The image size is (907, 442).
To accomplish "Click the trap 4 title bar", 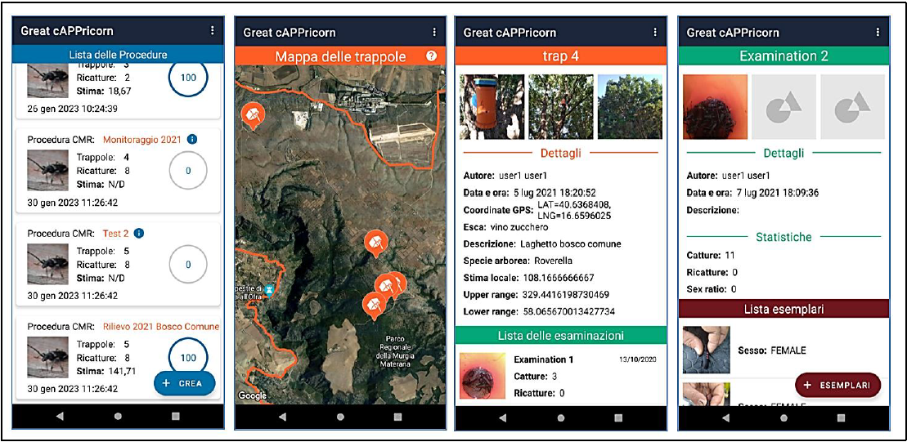I will point(560,56).
